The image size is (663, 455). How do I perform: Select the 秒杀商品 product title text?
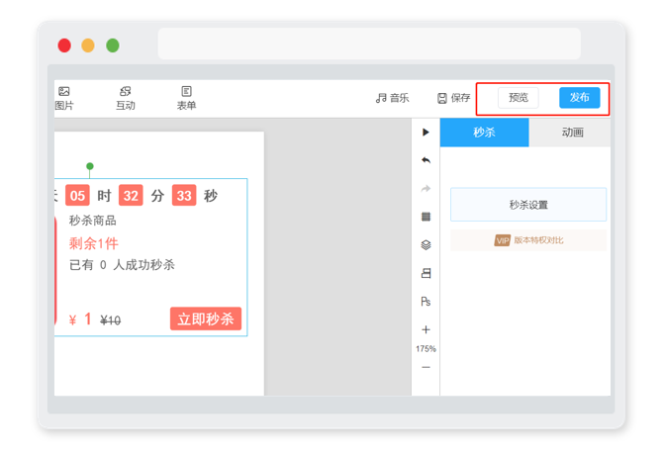(x=93, y=221)
